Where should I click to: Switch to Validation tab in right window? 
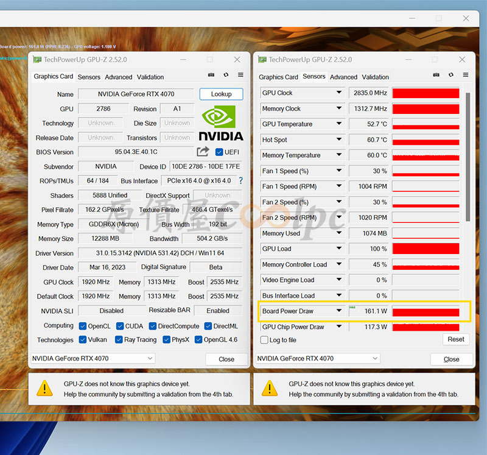(375, 77)
